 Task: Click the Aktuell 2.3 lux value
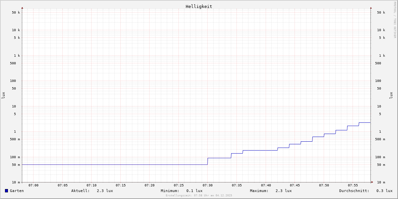104,191
